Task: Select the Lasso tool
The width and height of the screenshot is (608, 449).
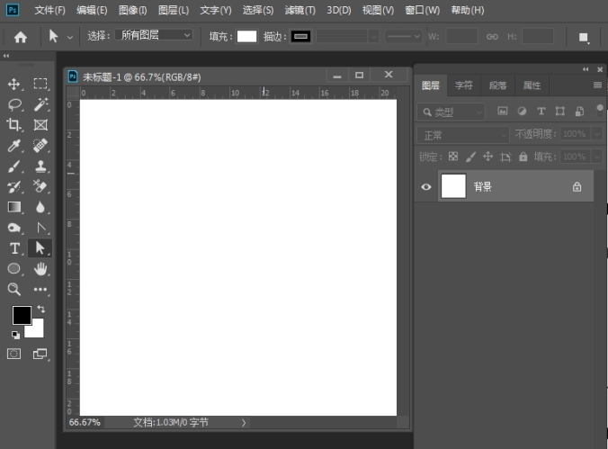Action: click(x=14, y=104)
